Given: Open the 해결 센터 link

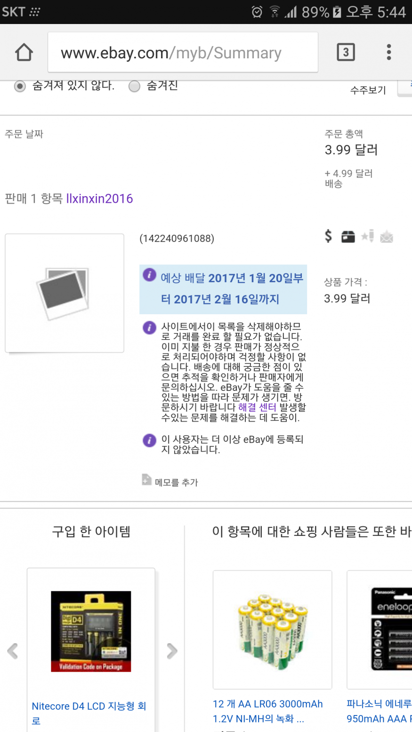Looking at the screenshot, I should tap(257, 407).
